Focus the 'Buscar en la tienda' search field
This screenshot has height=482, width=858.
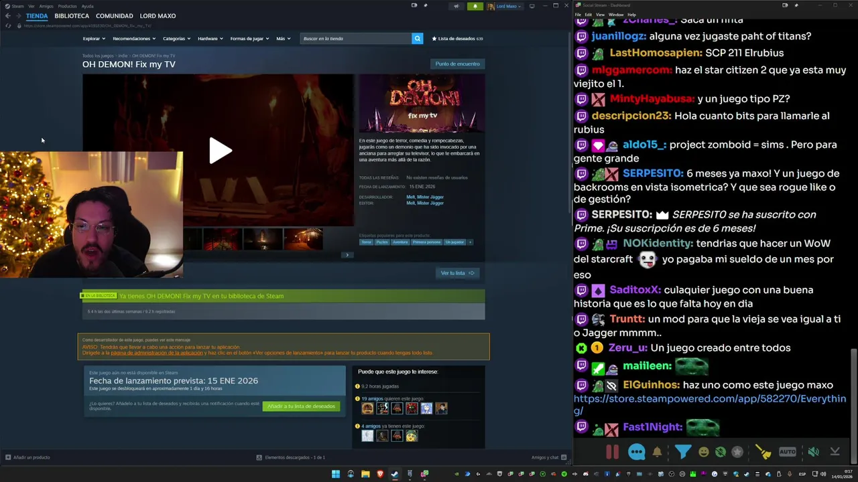[356, 38]
